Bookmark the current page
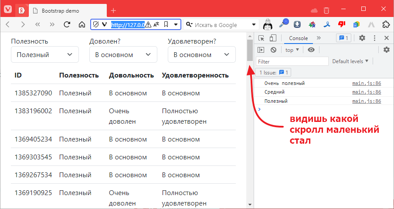Viewport: 394px width, 209px height. click(x=166, y=25)
